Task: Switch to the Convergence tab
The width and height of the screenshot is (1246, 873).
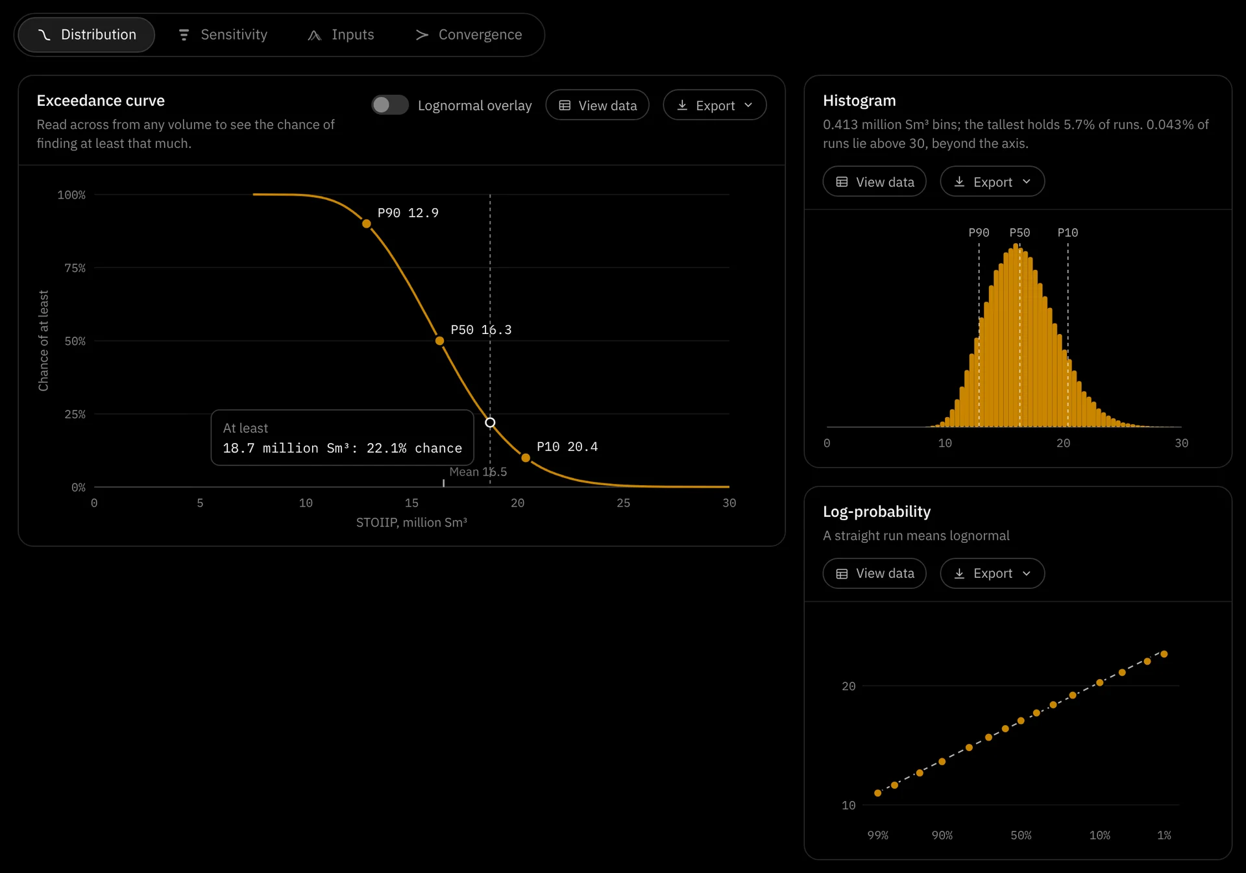Action: tap(468, 35)
